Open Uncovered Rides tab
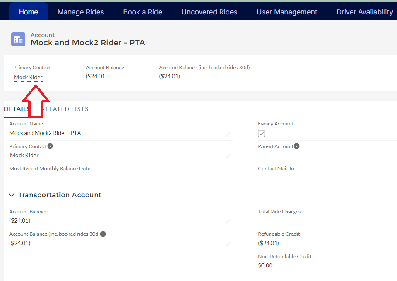397x281 pixels. tap(209, 12)
